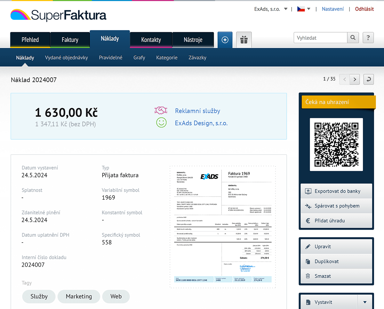The height and width of the screenshot is (309, 384).
Task: Click the Web tag
Action: coord(116,297)
